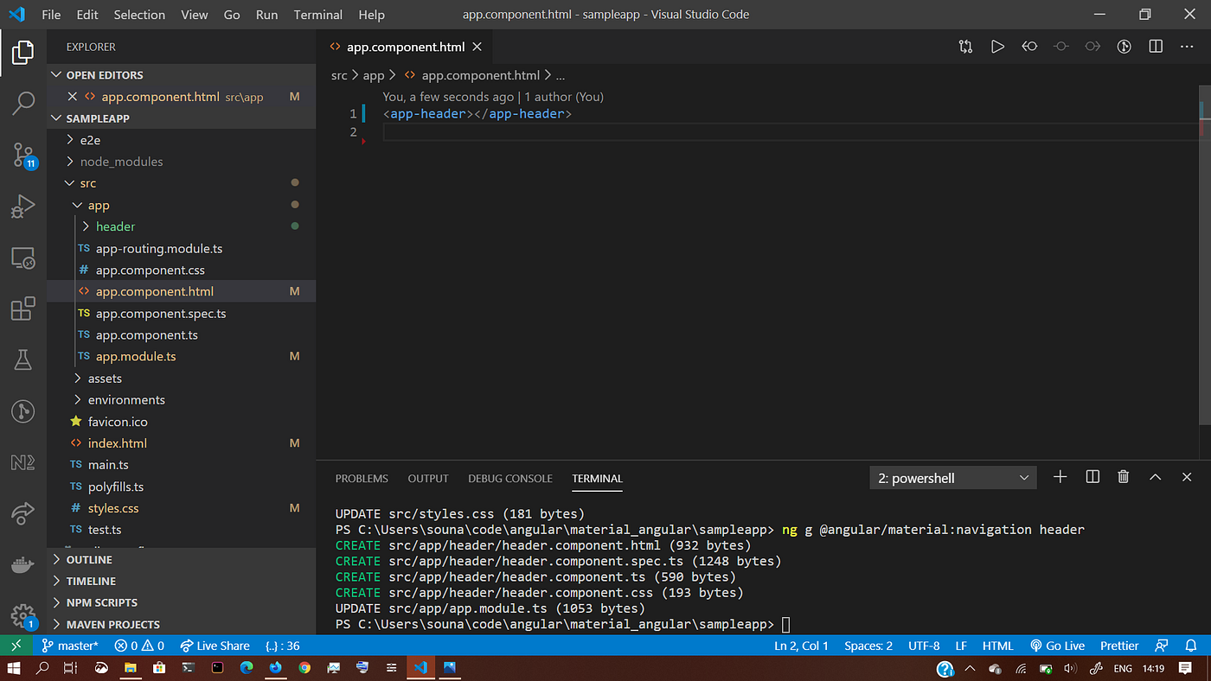Open Manage gear icon in activity bar
The height and width of the screenshot is (681, 1211).
click(x=23, y=615)
